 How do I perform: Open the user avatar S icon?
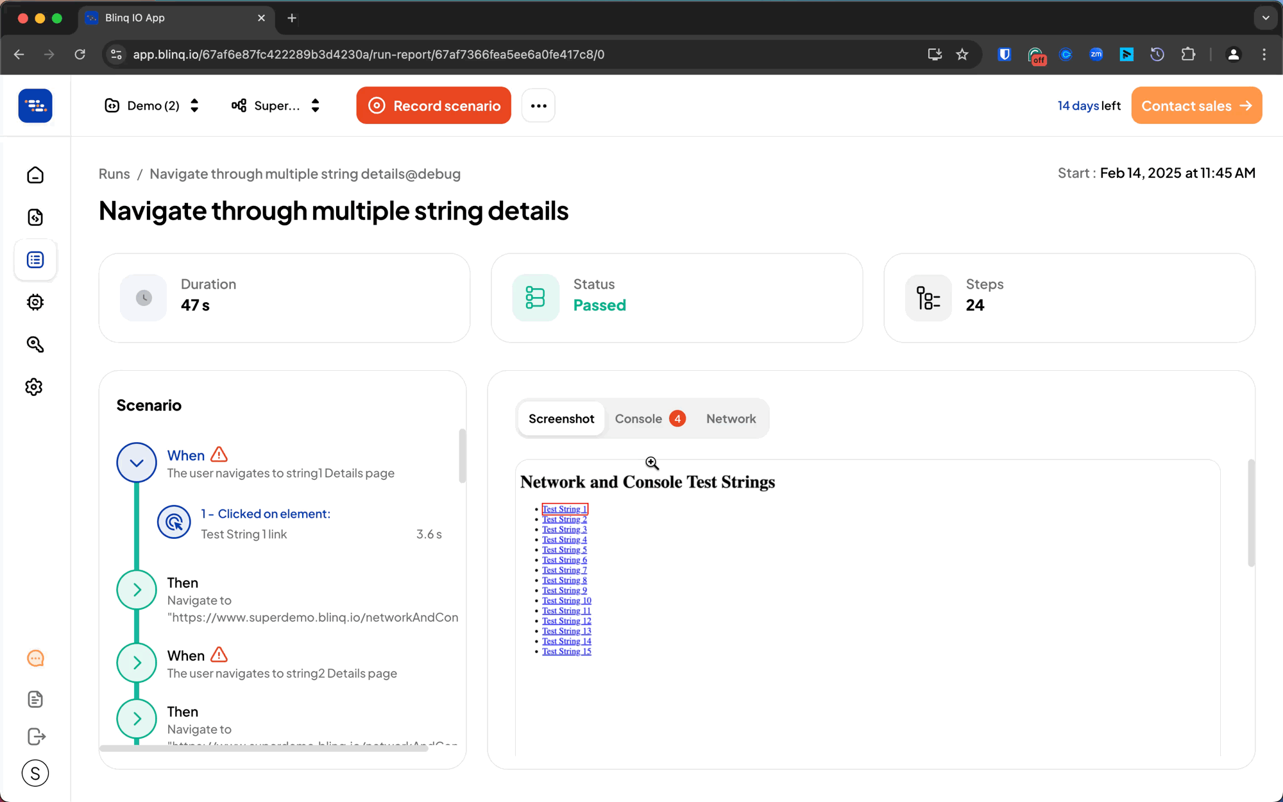(x=35, y=773)
